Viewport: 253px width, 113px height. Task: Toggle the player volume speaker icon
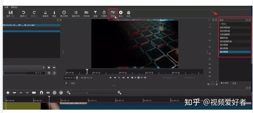[x=145, y=78]
